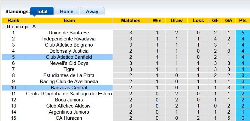This screenshot has height=121, width=250.
Task: Click the Newell's Old Boys team name
Action: (x=69, y=63)
